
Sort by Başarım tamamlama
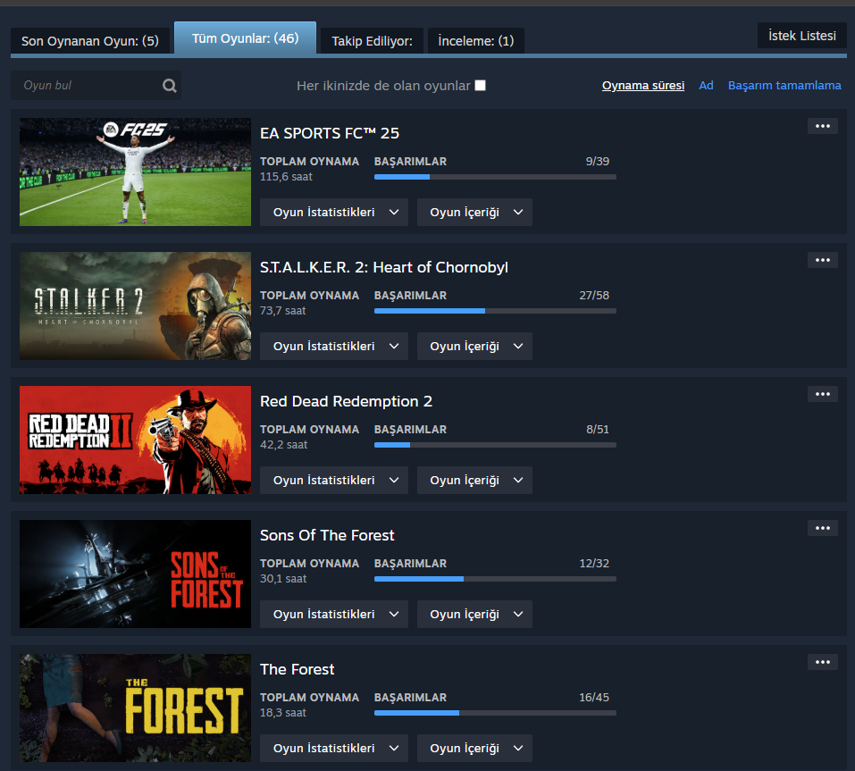(x=784, y=86)
